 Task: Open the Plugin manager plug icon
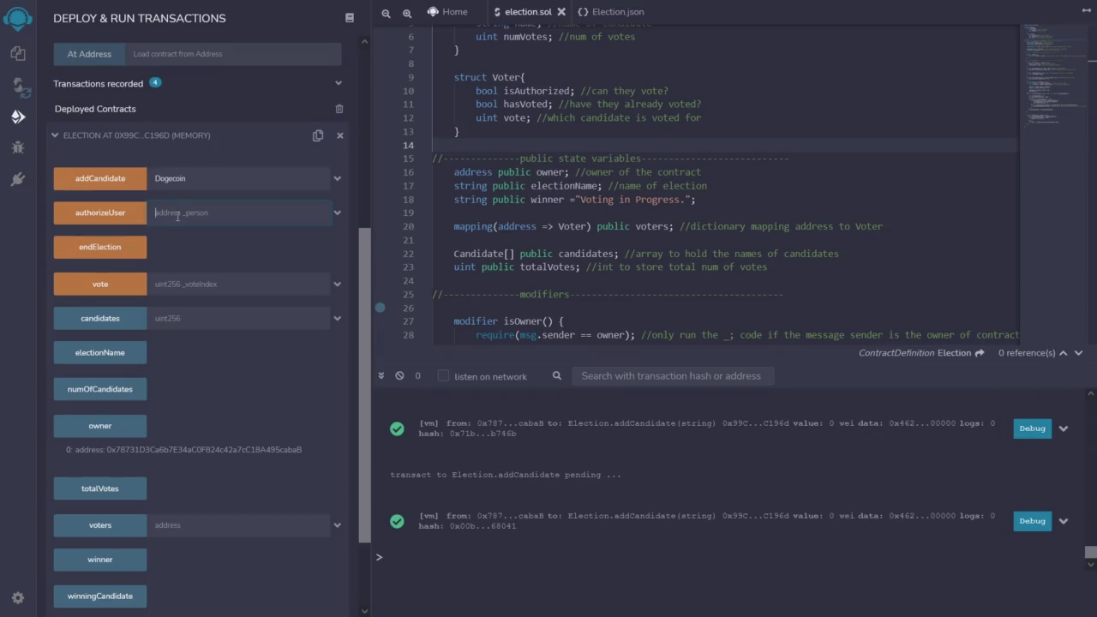click(x=18, y=179)
